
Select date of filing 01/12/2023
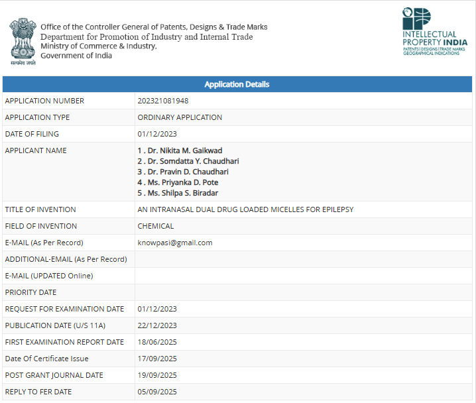point(157,134)
